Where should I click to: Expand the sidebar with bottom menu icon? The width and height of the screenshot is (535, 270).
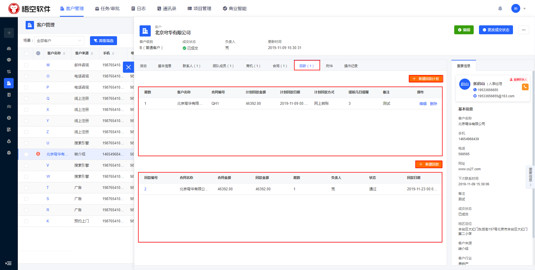tap(9, 263)
